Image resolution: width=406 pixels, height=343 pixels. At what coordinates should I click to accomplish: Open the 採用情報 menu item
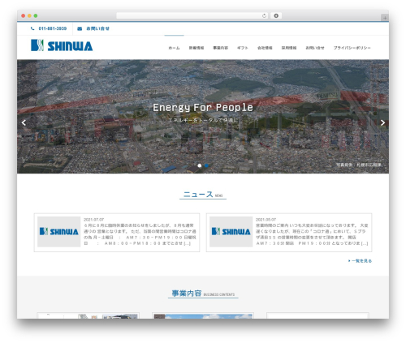click(289, 48)
